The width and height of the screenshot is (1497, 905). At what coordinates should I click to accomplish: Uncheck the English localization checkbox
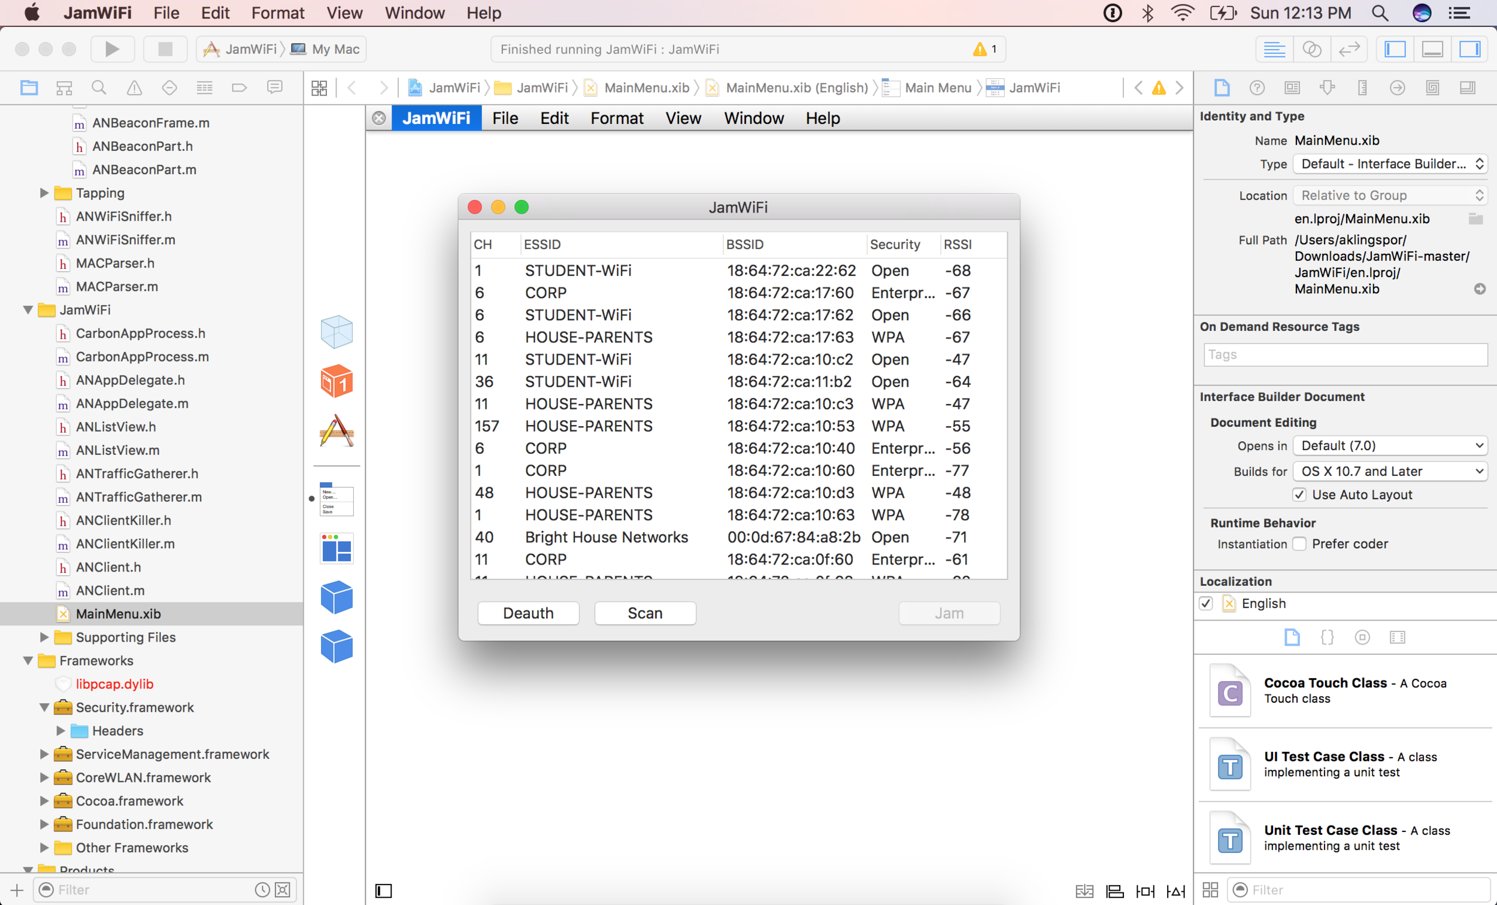point(1206,603)
